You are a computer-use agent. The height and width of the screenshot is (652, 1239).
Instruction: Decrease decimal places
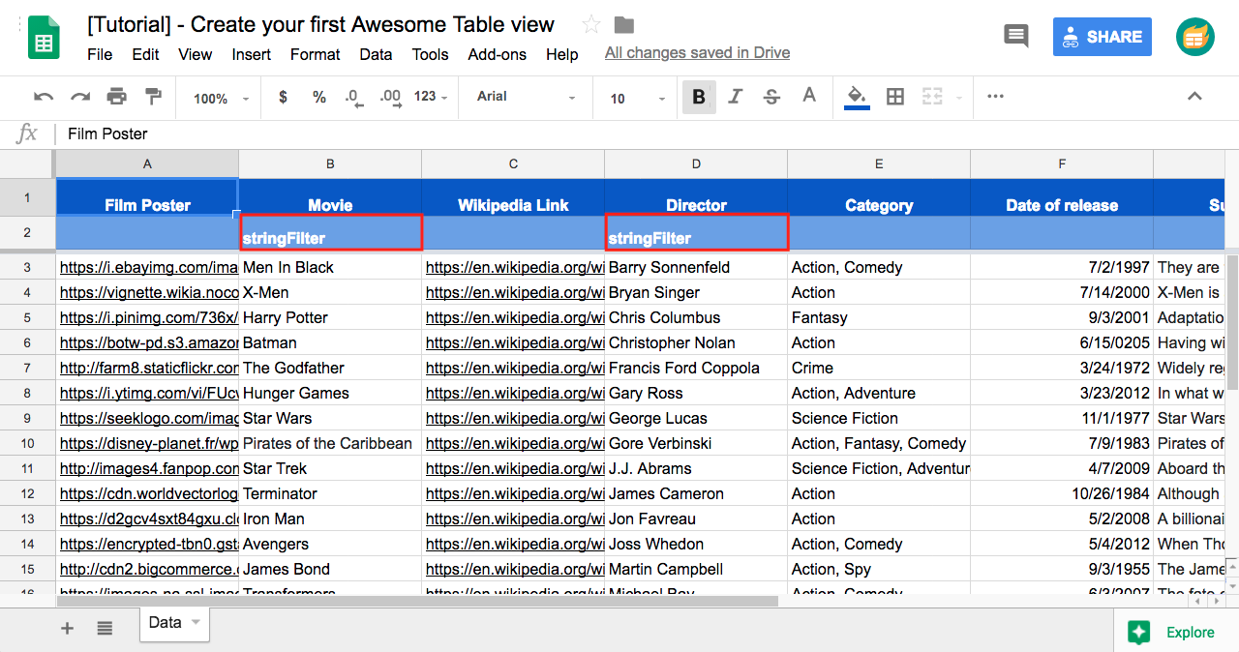[x=353, y=97]
